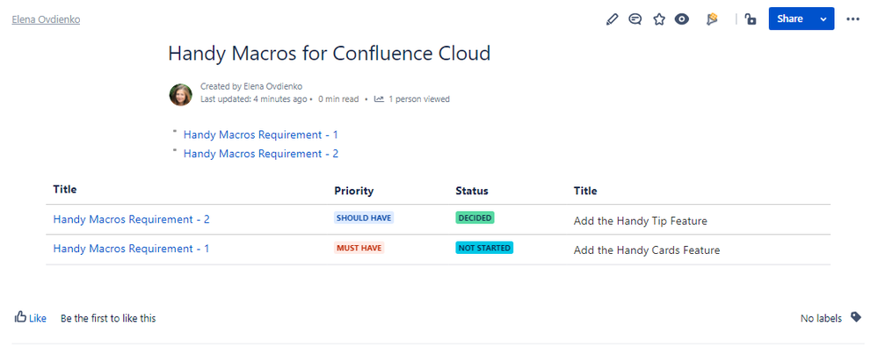Click the pencil Edit page icon
Screen dimensions: 878x348
click(612, 19)
